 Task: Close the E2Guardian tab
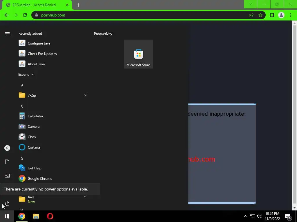(x=67, y=5)
